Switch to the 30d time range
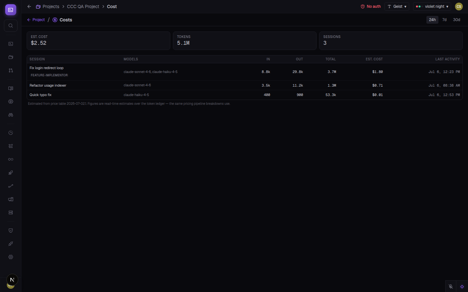The width and height of the screenshot is (468, 292). click(457, 20)
